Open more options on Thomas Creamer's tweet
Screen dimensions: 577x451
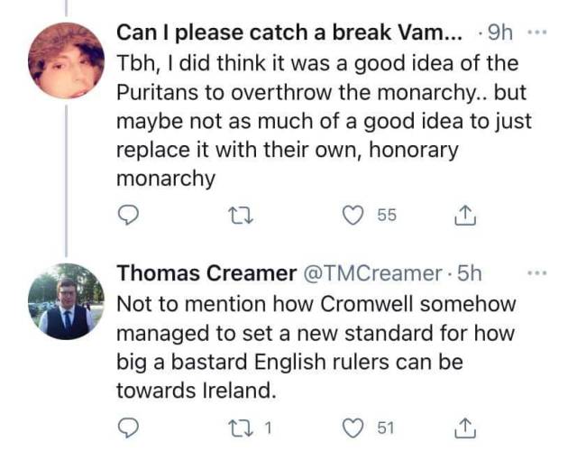pyautogui.click(x=538, y=271)
